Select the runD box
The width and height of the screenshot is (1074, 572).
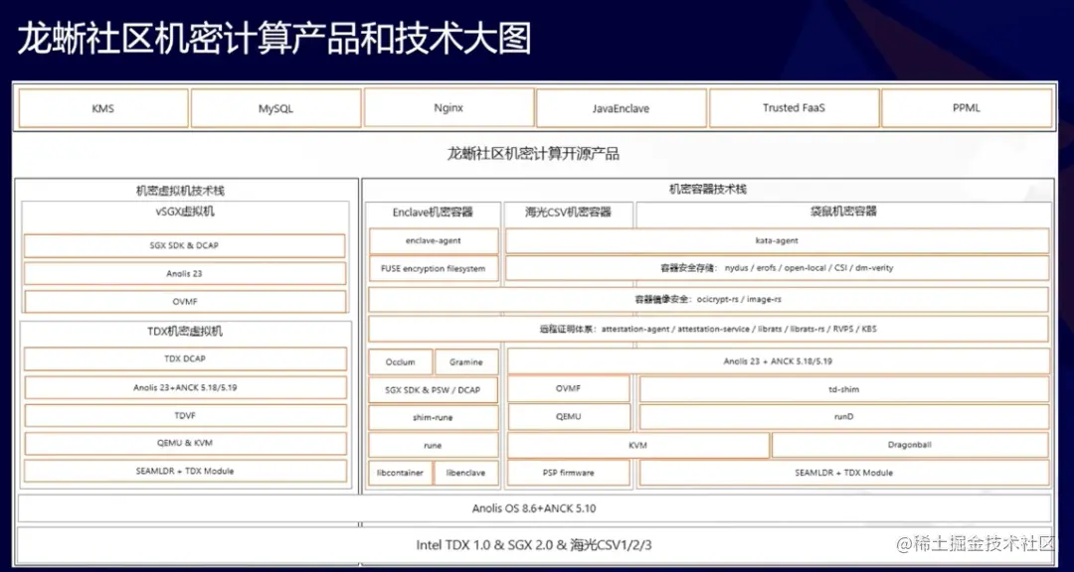point(844,417)
